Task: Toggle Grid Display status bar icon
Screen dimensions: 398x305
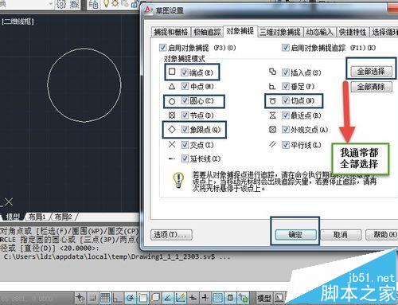Action: [105, 298]
